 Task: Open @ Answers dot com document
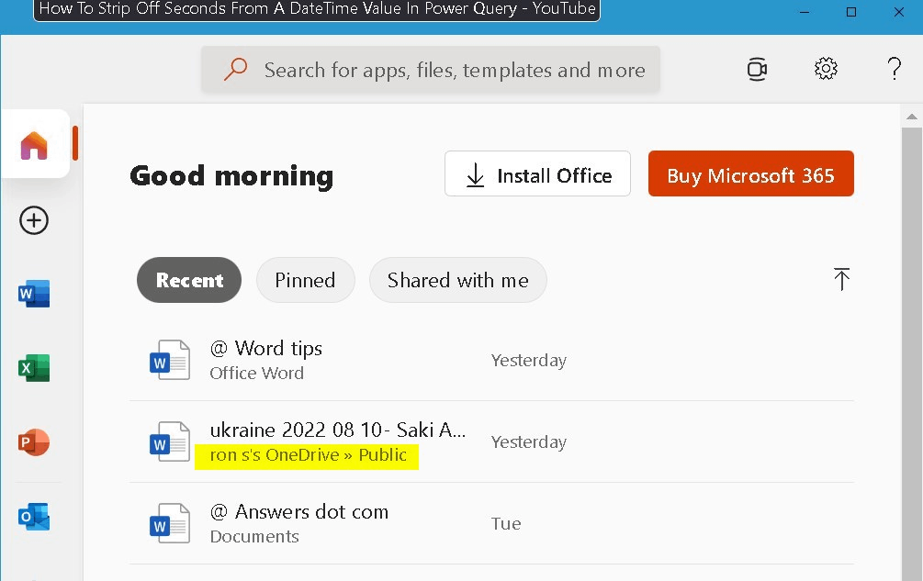click(299, 511)
